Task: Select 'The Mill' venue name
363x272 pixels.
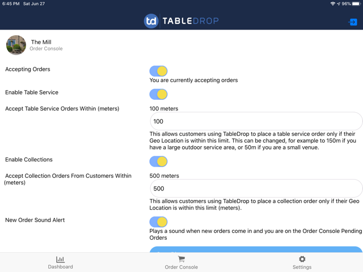Action: 41,42
